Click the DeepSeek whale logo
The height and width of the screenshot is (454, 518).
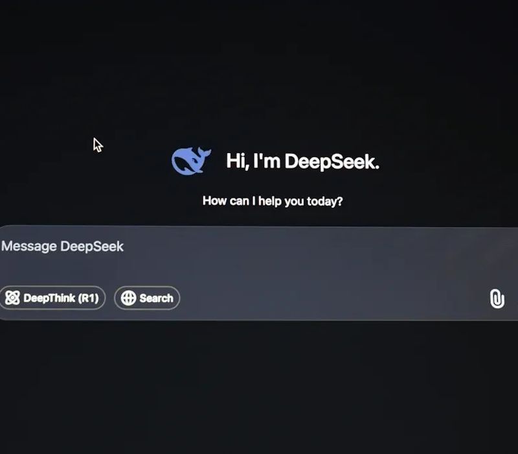[191, 160]
